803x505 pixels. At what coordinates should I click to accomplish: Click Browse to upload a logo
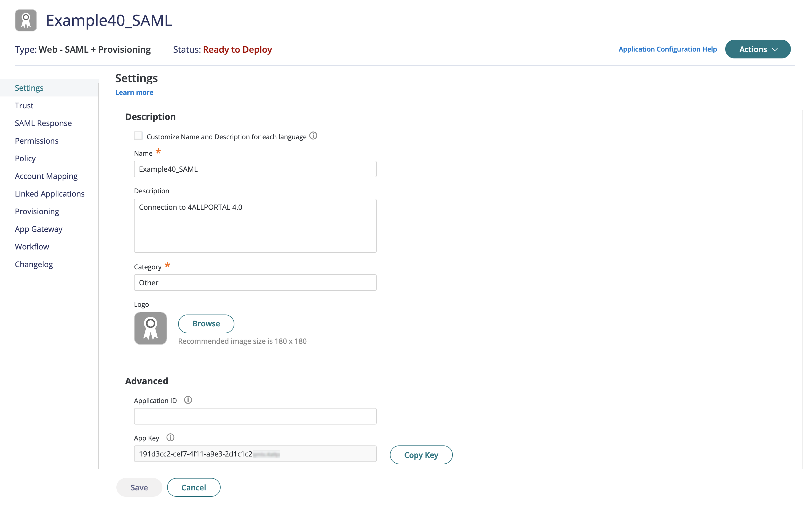coord(206,324)
